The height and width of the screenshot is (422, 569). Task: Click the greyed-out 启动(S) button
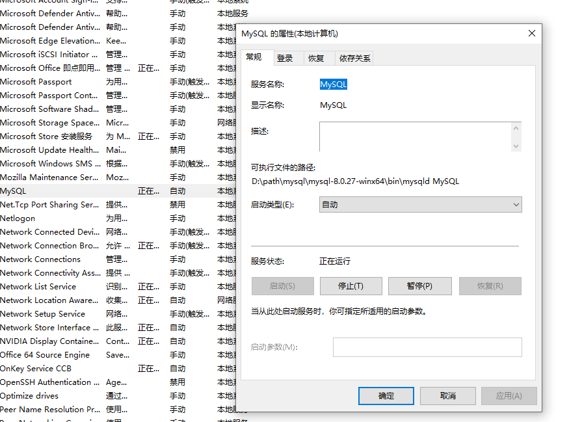click(x=283, y=286)
